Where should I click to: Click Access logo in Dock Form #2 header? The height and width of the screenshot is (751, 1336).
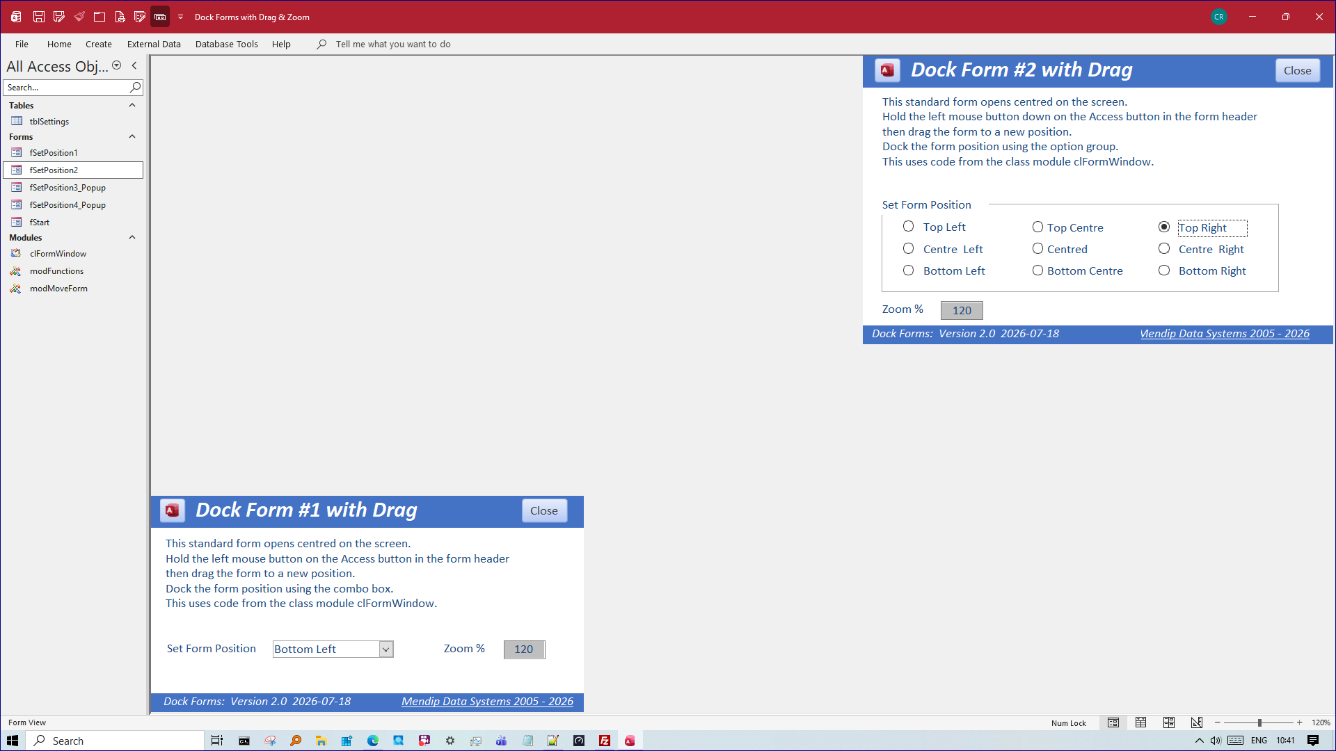pyautogui.click(x=887, y=70)
